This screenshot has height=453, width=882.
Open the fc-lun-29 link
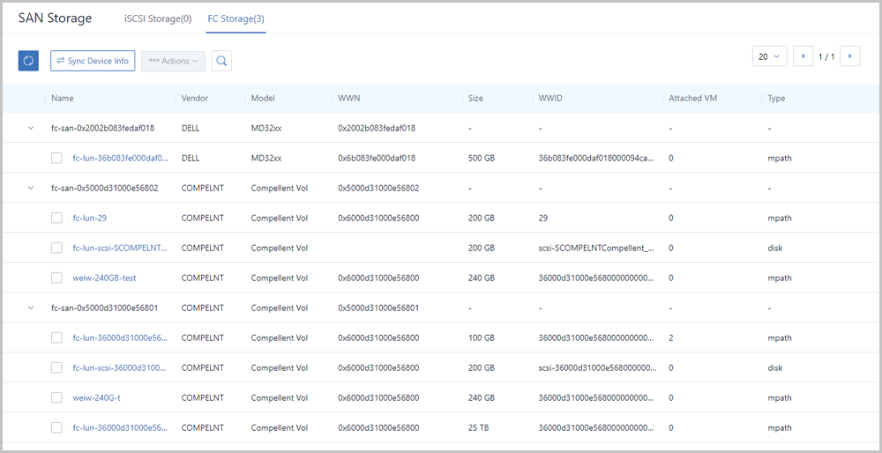[x=90, y=218]
